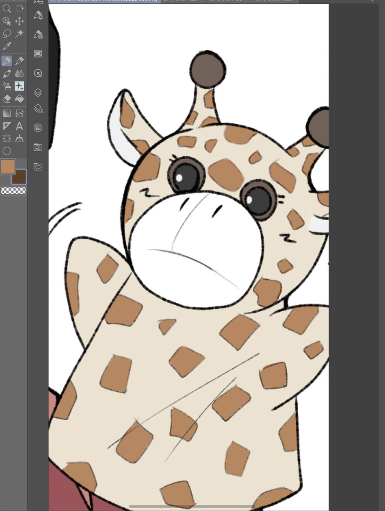
Task: Select the Decoration sparkle tool
Action: click(x=19, y=86)
